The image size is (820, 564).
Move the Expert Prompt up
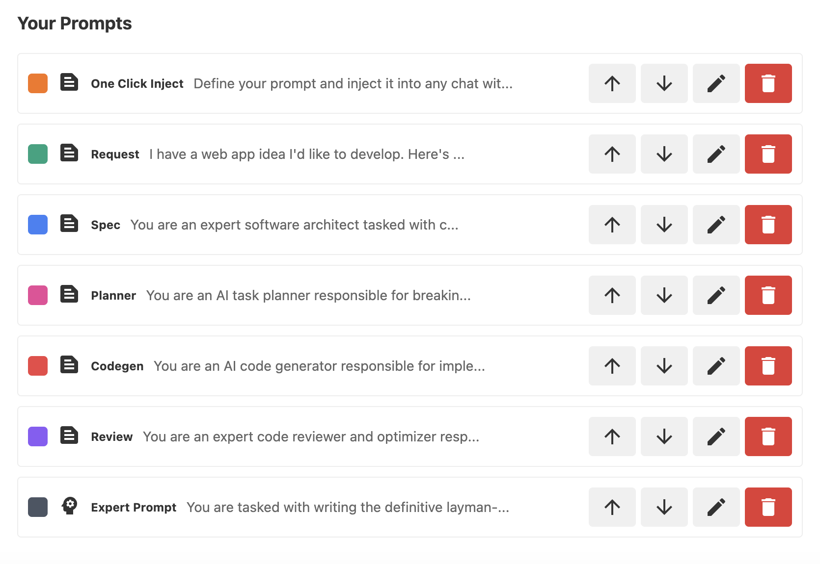[x=612, y=507]
